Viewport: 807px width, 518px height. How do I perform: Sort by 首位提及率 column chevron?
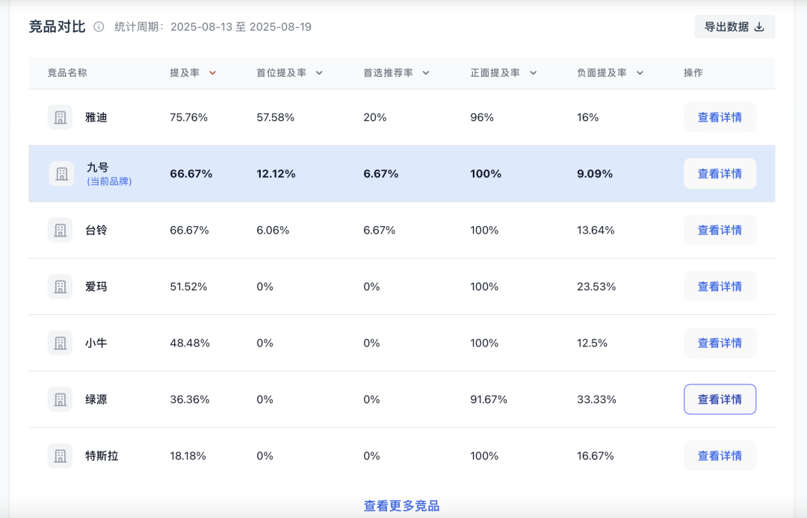319,73
